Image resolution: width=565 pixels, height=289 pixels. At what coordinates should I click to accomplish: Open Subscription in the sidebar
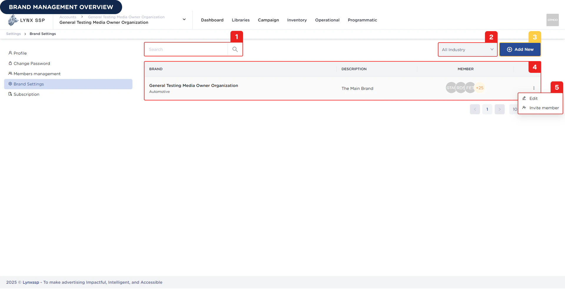(x=68, y=94)
